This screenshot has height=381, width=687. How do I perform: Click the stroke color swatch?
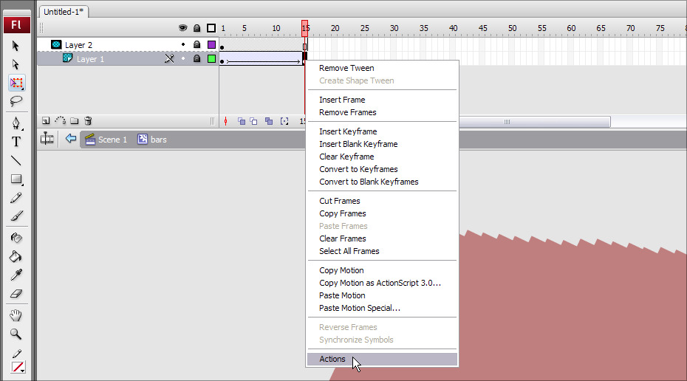click(16, 366)
